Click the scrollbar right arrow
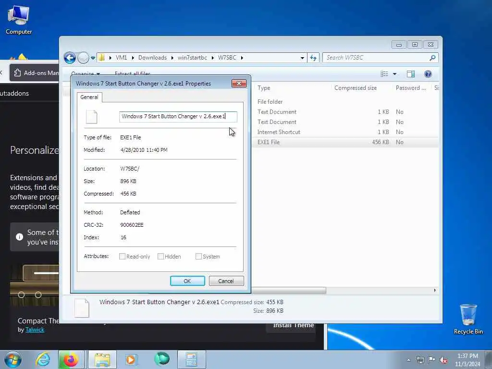 435,291
